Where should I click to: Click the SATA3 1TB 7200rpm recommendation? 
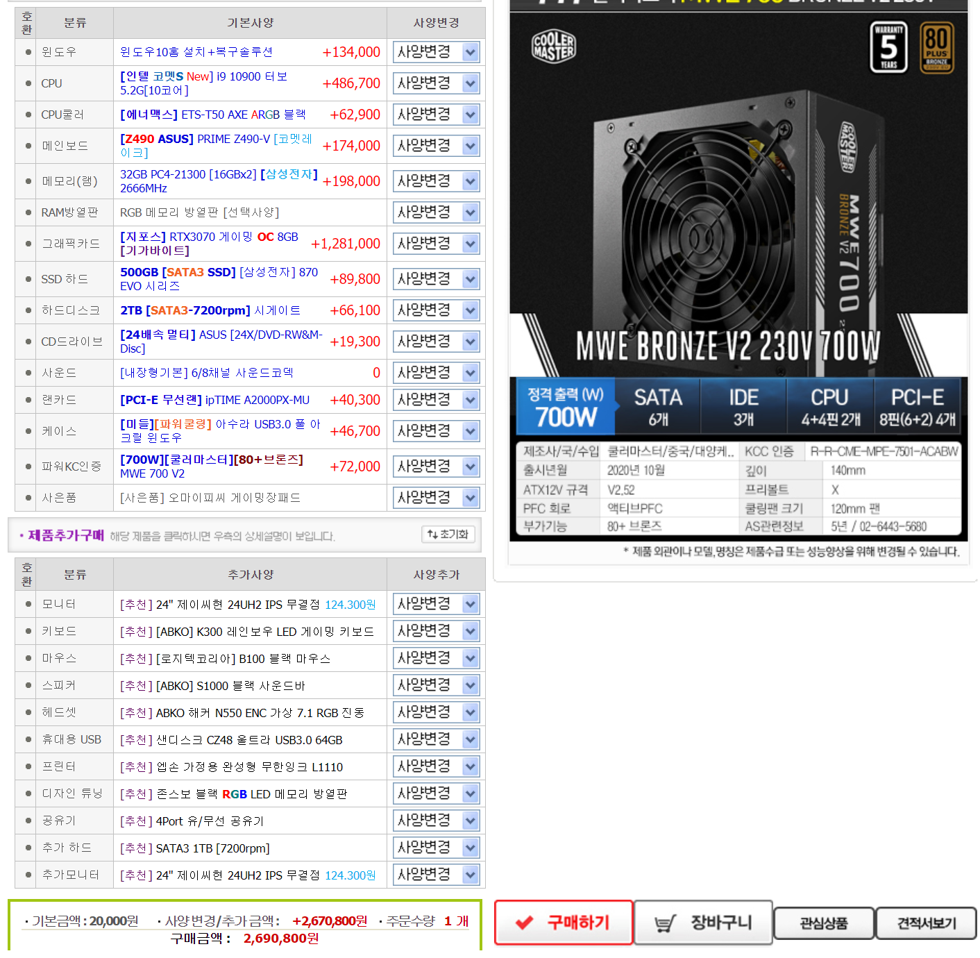click(195, 848)
